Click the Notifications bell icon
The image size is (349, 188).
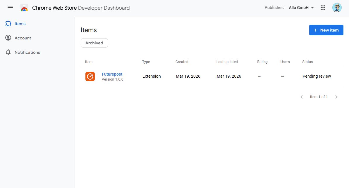tap(8, 52)
